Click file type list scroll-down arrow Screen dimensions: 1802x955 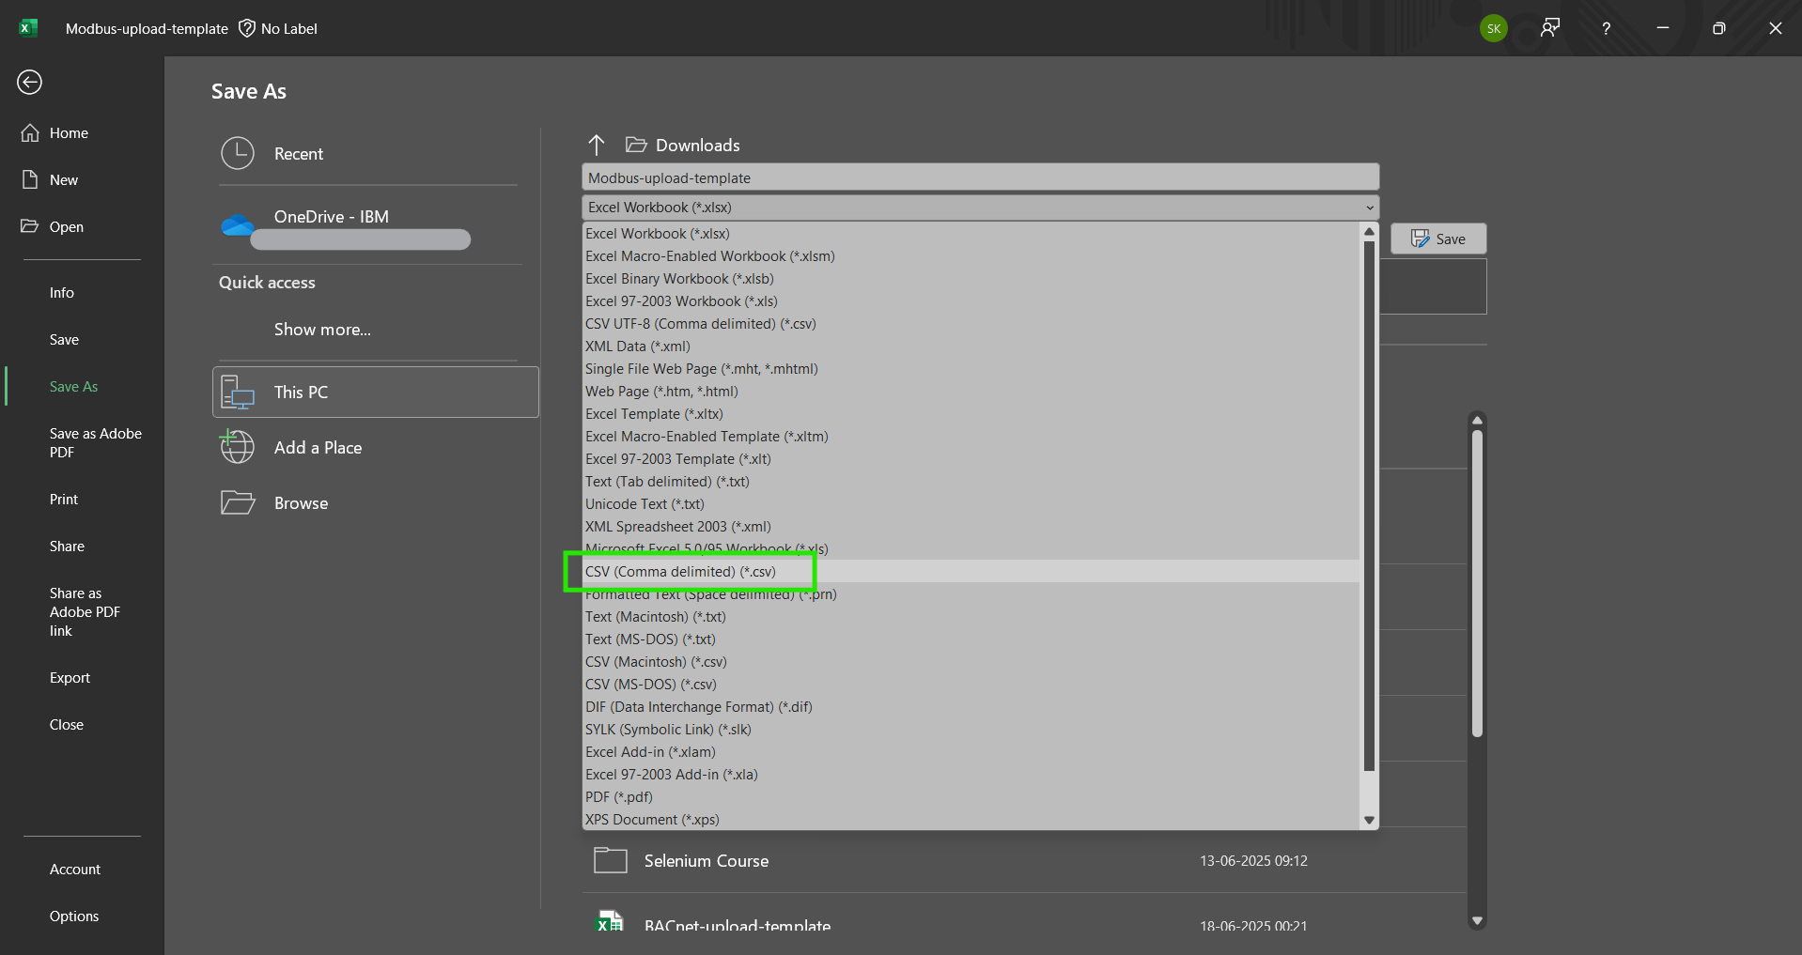click(x=1369, y=820)
